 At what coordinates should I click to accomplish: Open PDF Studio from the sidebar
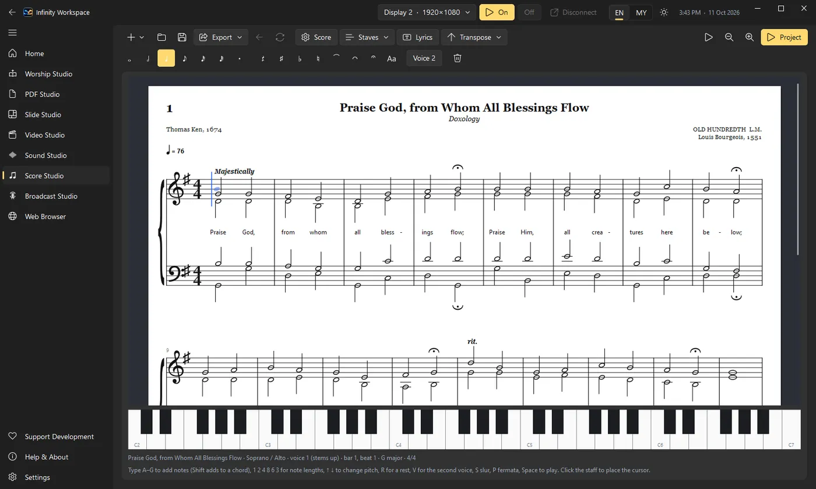click(55, 94)
